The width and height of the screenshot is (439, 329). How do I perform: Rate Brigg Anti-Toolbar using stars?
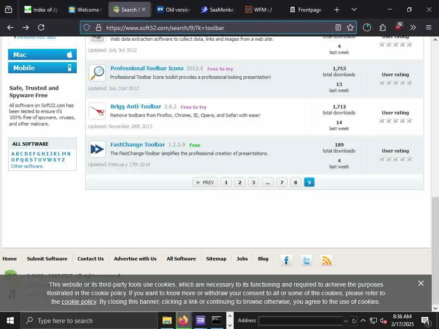pyautogui.click(x=395, y=120)
